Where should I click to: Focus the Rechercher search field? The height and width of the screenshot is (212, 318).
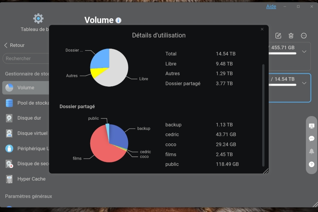[26, 59]
